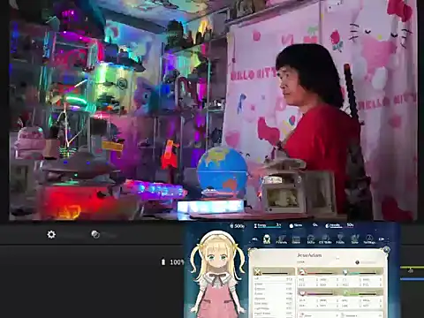This screenshot has height=318, width=424.
Task: Open the gear settings icon below the video
Action: coord(51,234)
